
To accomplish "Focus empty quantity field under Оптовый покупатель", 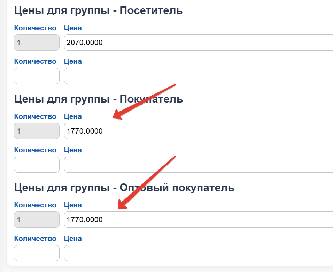I will [37, 253].
